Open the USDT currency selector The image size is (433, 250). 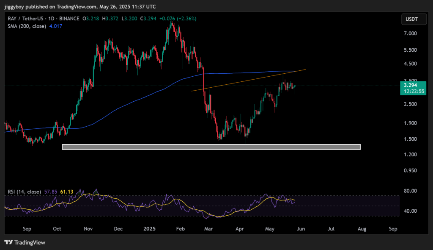[x=411, y=19]
